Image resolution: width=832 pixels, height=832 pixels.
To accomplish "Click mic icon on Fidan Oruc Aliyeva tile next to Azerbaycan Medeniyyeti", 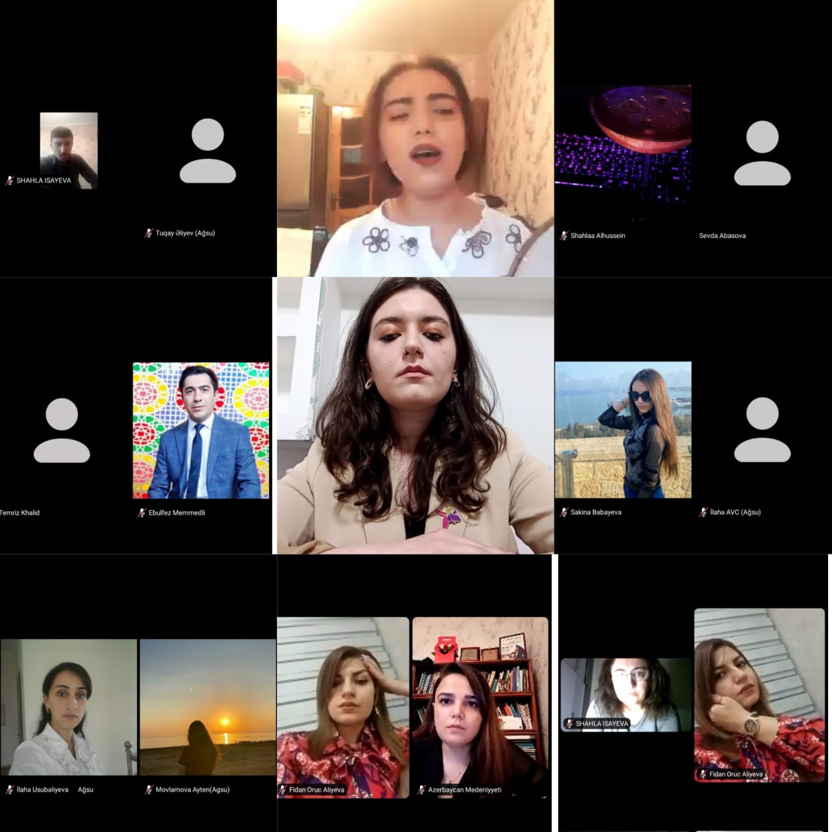I will [283, 790].
